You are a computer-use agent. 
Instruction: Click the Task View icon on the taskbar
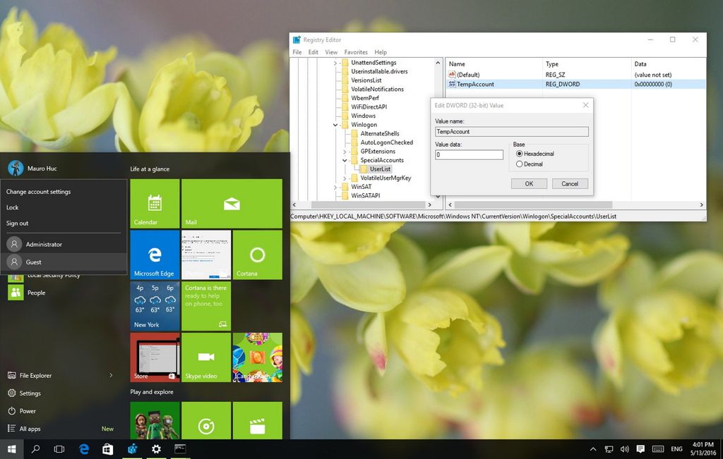pos(59,449)
